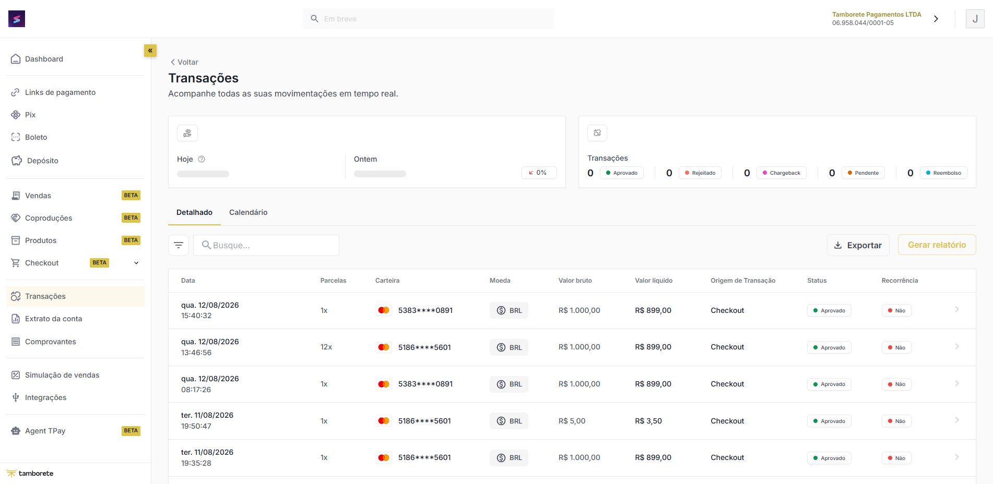This screenshot has height=484, width=993.
Task: Click the Depósito piggy bank icon
Action: tap(17, 161)
